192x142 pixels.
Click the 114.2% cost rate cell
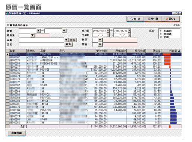tap(154, 67)
